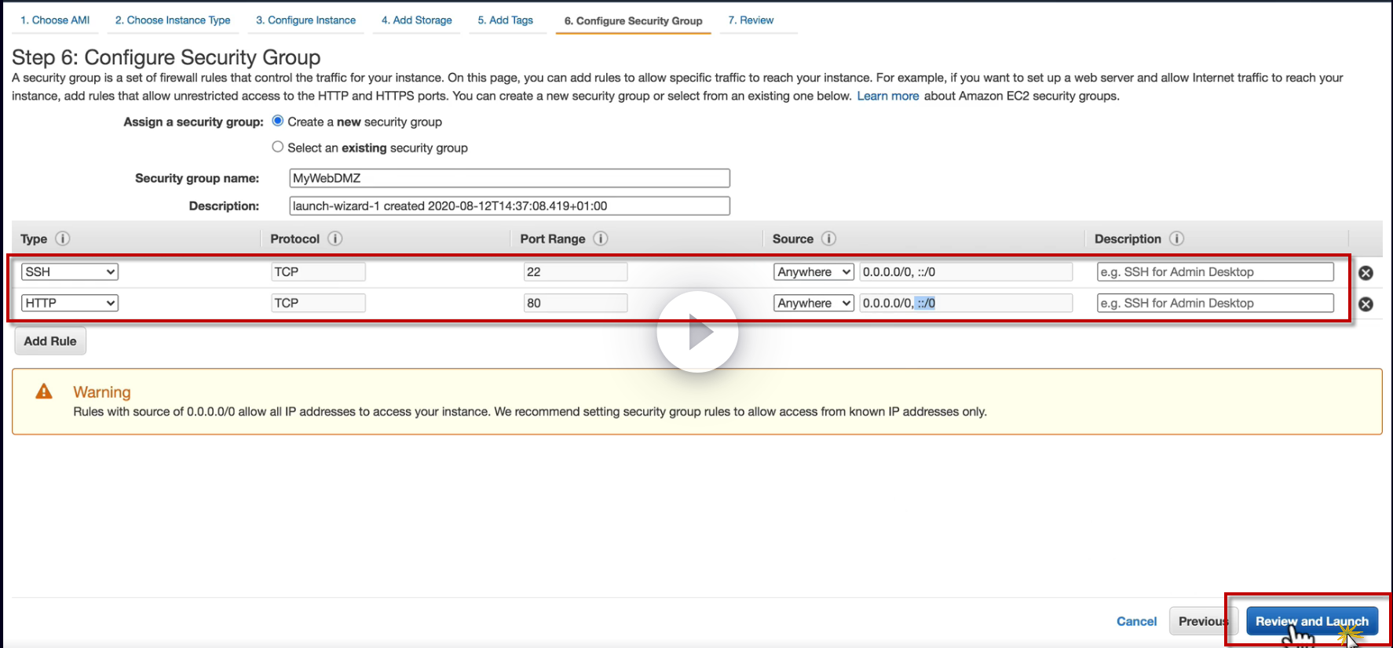This screenshot has height=648, width=1393.
Task: Open the Learn more link
Action: pyautogui.click(x=888, y=96)
